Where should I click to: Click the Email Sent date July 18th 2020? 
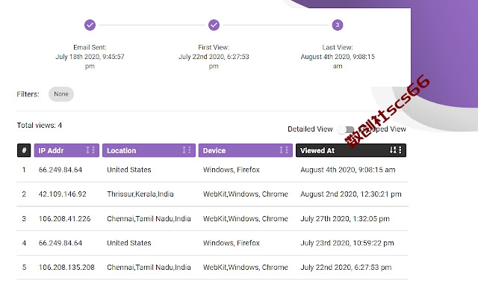(x=90, y=61)
